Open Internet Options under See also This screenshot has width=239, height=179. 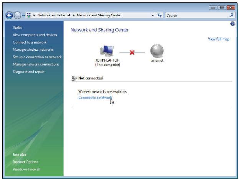click(x=25, y=162)
